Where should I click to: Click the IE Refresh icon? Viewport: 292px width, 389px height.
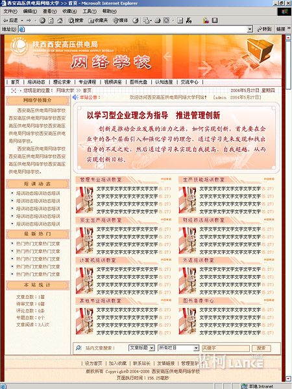(51, 21)
